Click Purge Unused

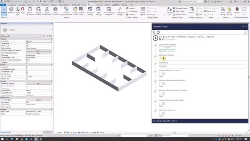(x=75, y=11)
